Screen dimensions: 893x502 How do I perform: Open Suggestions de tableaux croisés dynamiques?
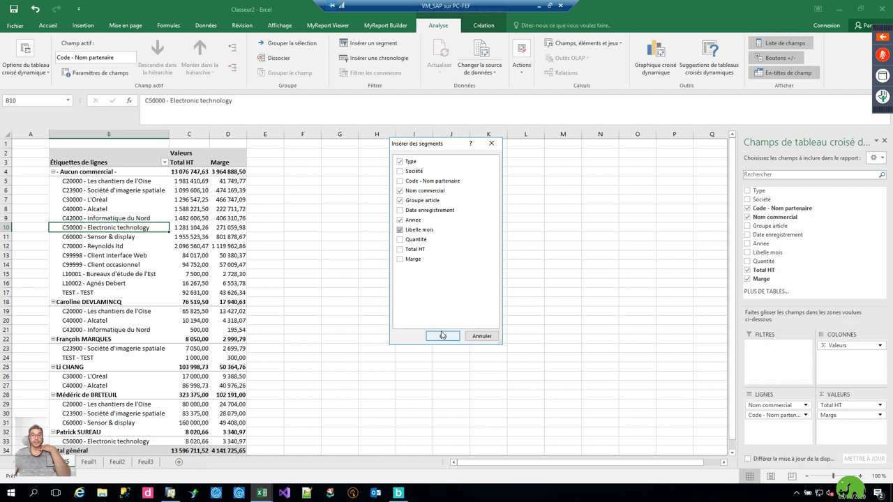coord(709,57)
